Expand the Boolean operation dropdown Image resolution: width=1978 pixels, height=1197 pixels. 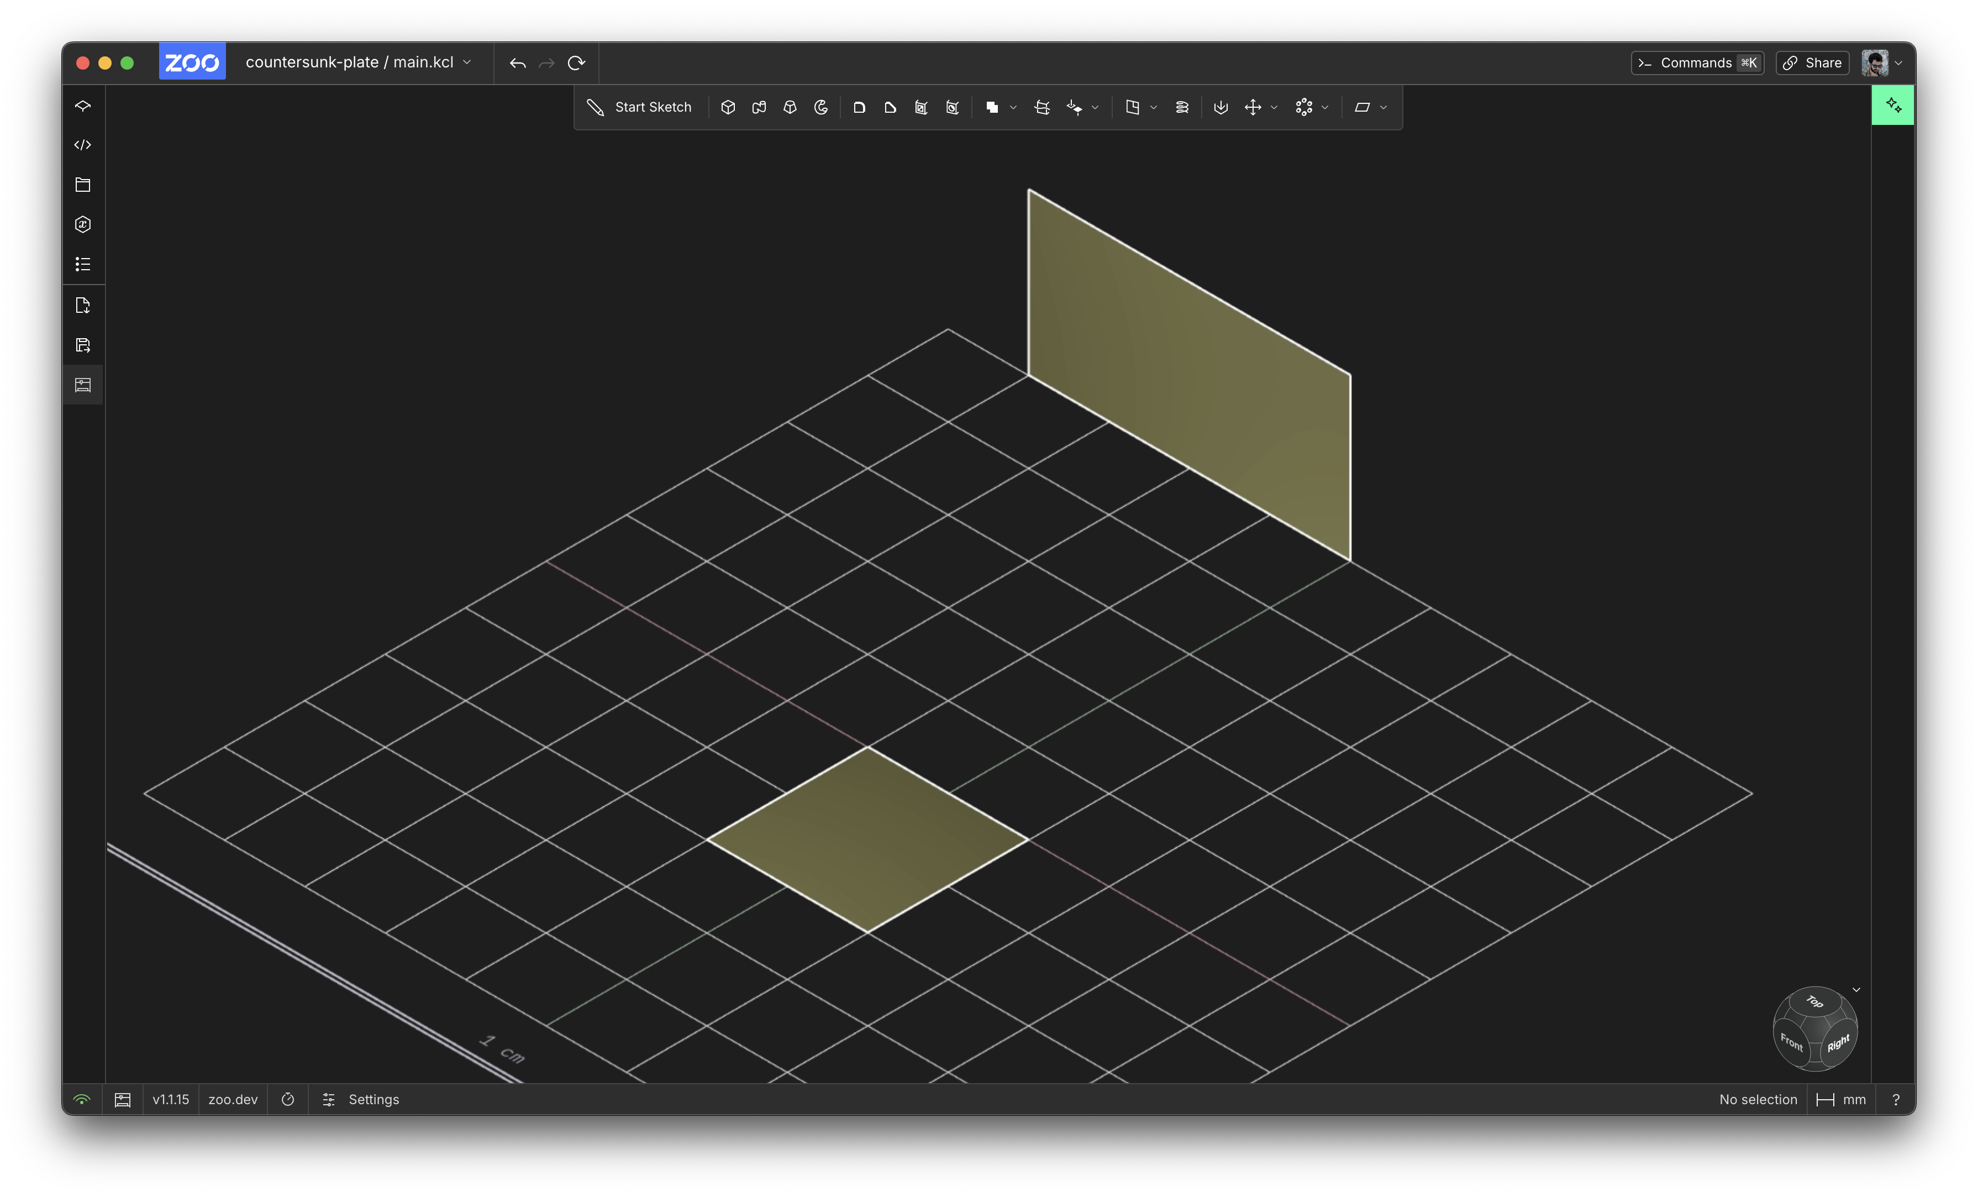tap(1013, 107)
